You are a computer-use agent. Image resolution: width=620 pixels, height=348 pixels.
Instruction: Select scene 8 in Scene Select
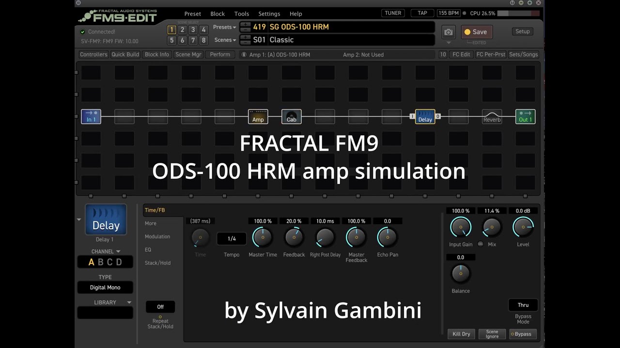[203, 41]
